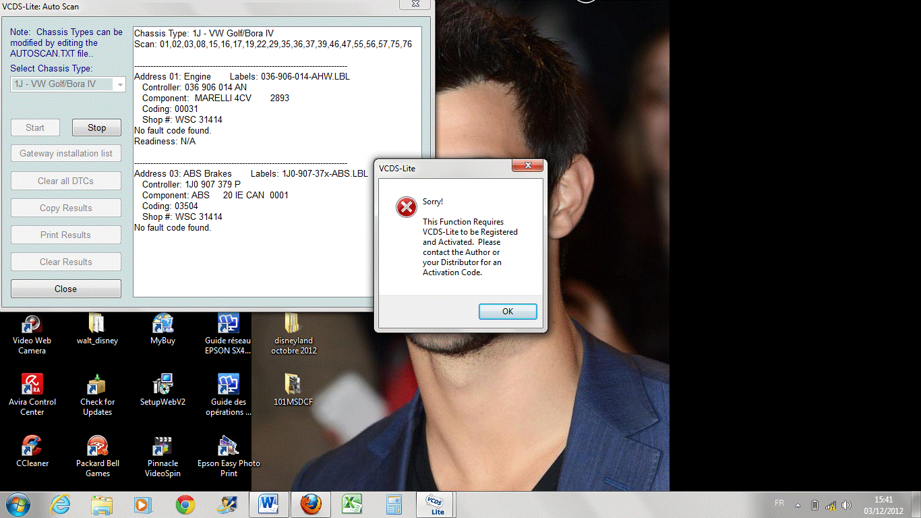Screen dimensions: 921x518
Task: Show hidden tray icons arrow
Action: click(798, 505)
